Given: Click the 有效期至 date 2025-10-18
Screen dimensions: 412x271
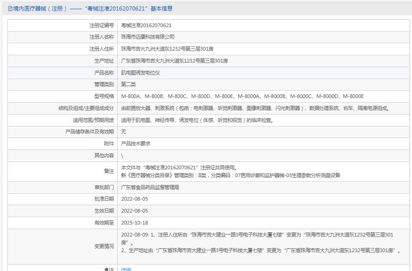Looking at the screenshot, I should click(134, 223).
